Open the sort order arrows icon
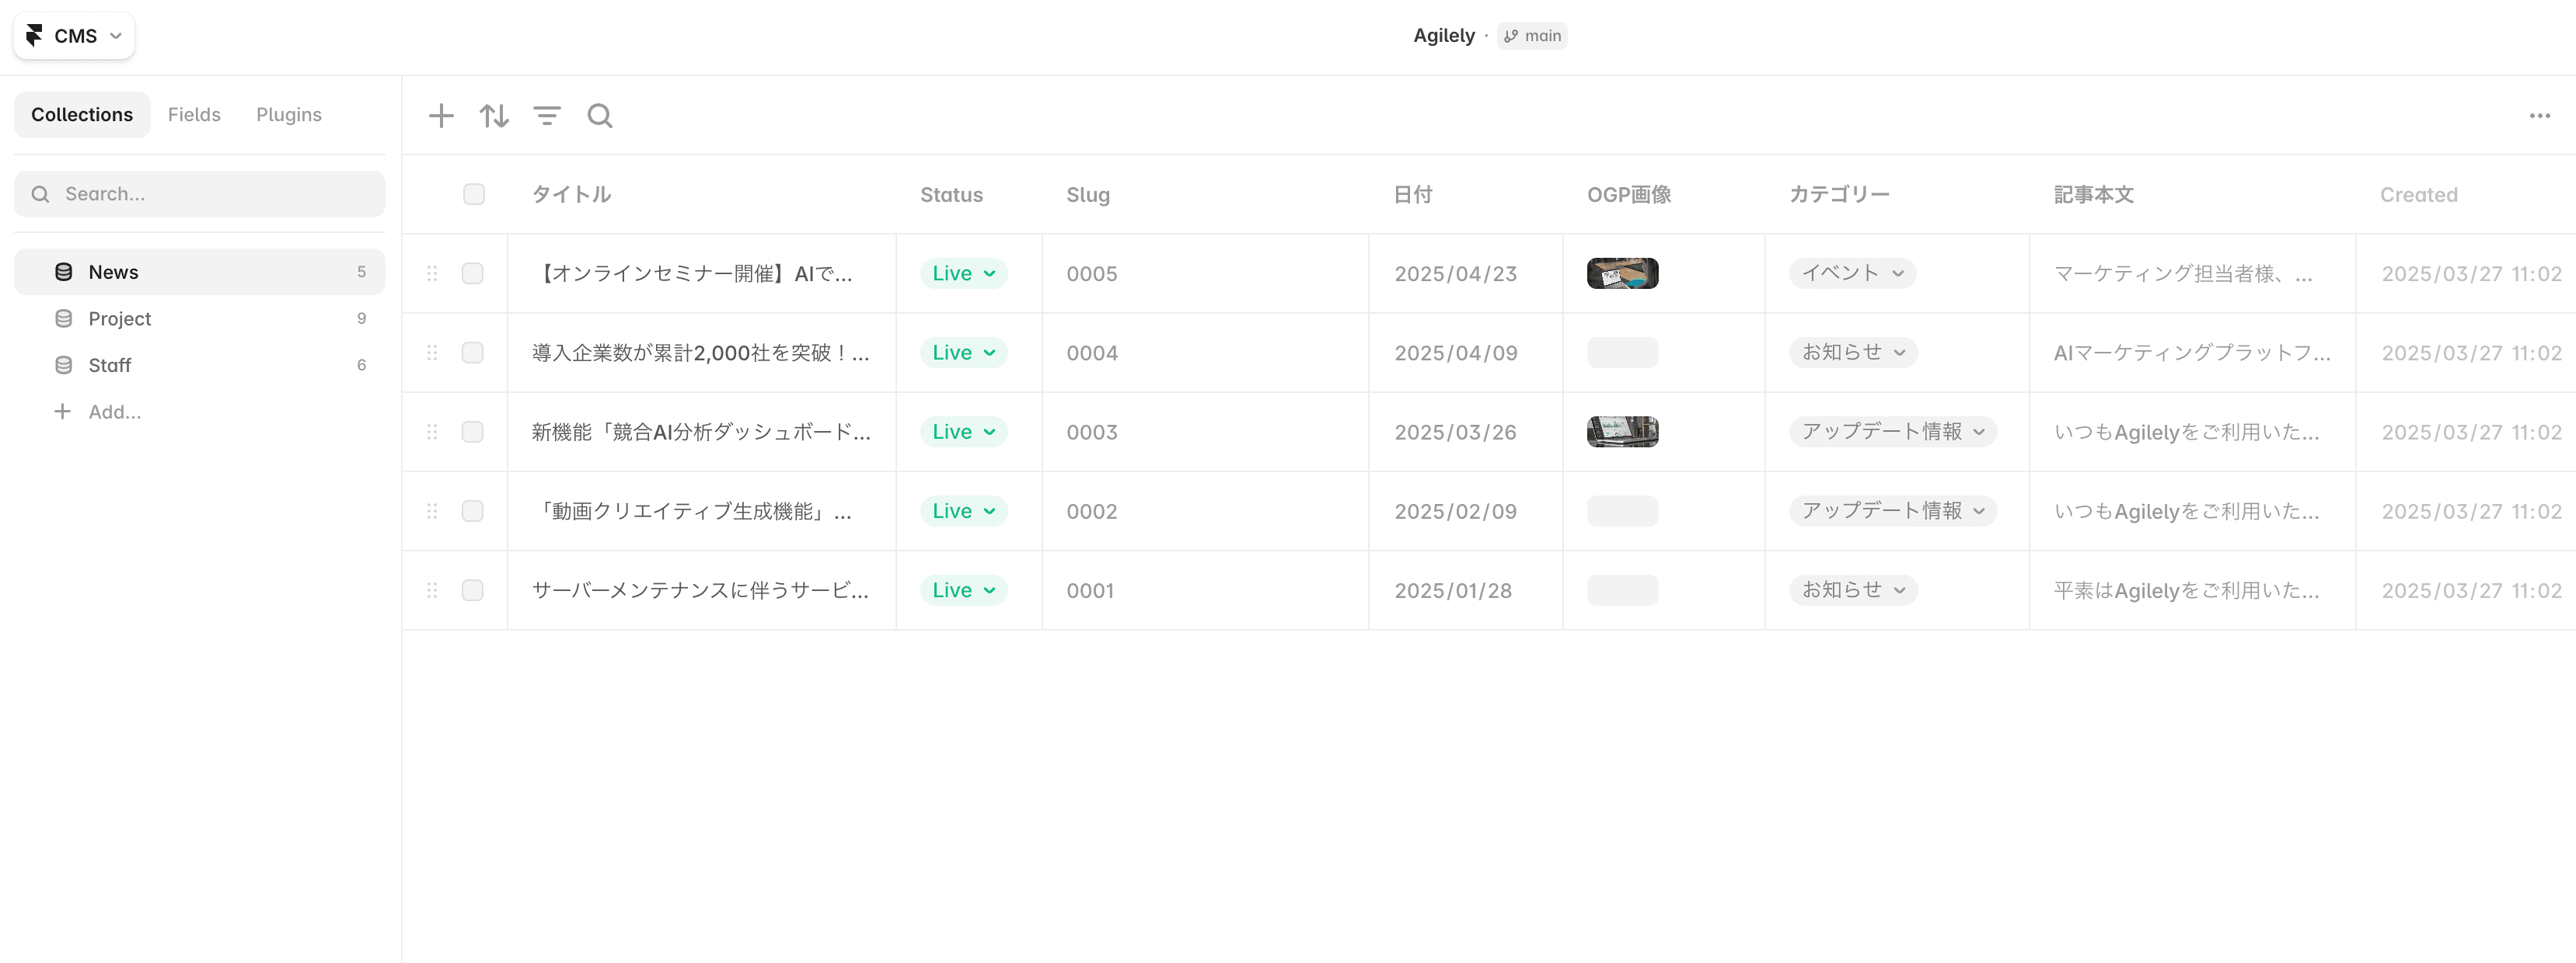 494,116
